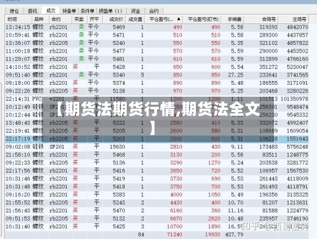This screenshot has height=239, width=317.
Task: Click the profit value 3750
Action: pyautogui.click(x=176, y=187)
